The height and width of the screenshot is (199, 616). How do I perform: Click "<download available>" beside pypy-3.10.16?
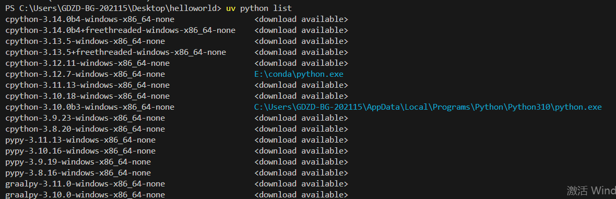click(x=301, y=151)
